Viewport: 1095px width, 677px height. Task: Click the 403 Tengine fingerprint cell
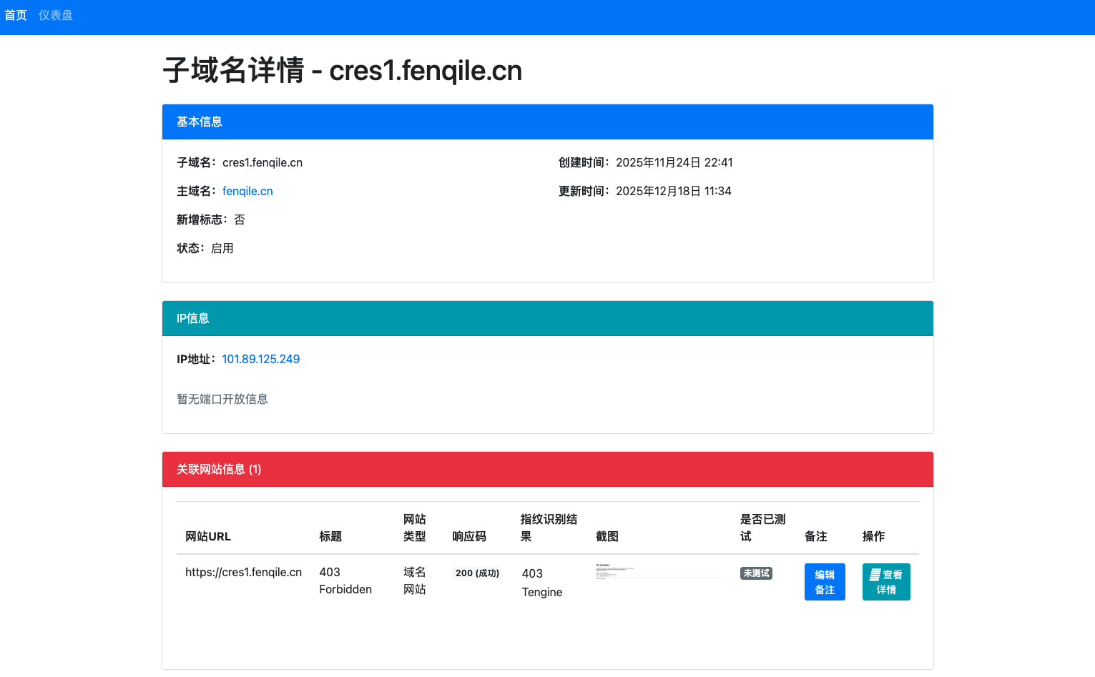[541, 583]
